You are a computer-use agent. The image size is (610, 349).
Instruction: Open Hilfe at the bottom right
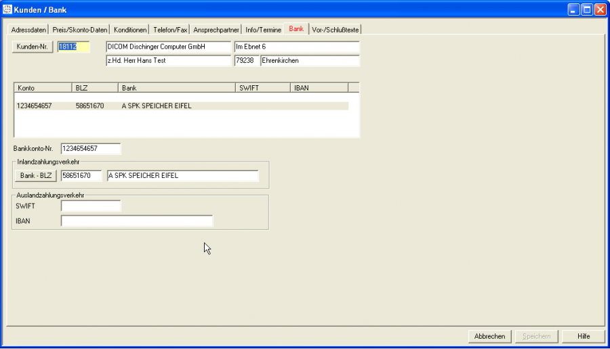pyautogui.click(x=583, y=336)
